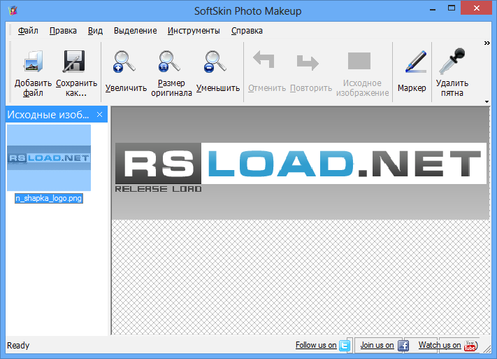Click the Ready status bar text
Viewport: 497px width, 359px height.
click(18, 345)
